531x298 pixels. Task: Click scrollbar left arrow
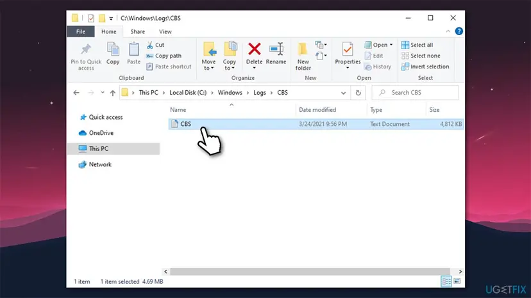click(x=165, y=272)
